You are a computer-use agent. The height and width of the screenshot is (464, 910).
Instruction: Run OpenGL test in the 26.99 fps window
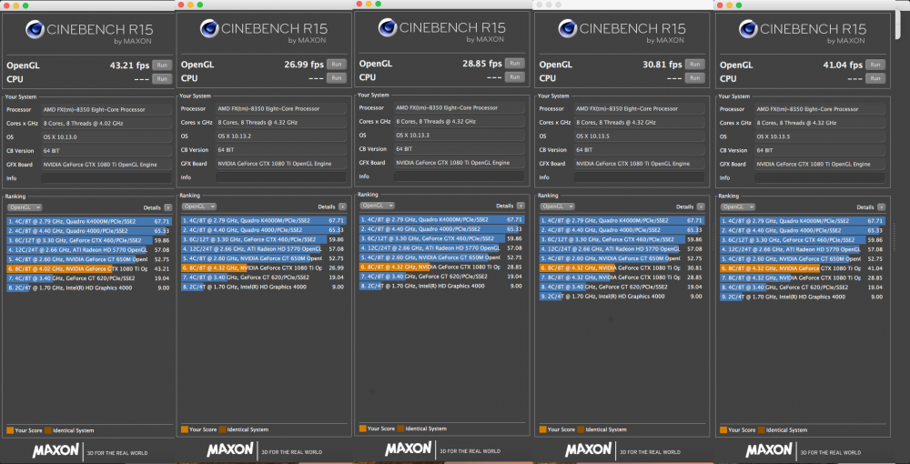pyautogui.click(x=336, y=65)
